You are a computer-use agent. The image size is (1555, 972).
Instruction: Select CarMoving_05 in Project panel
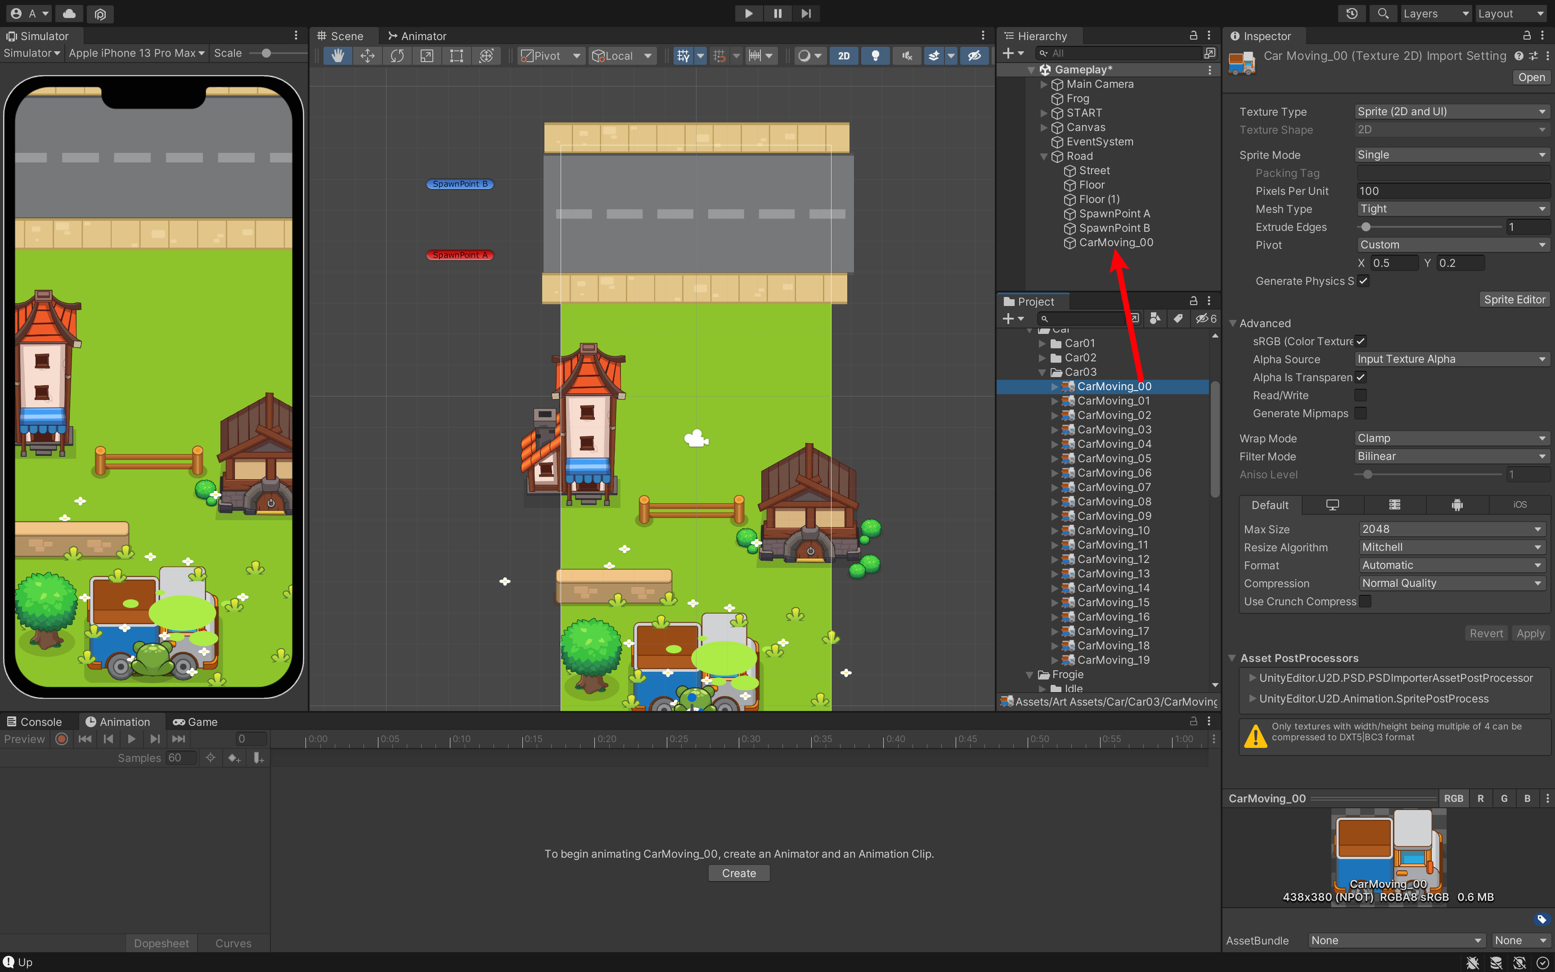[x=1114, y=459]
